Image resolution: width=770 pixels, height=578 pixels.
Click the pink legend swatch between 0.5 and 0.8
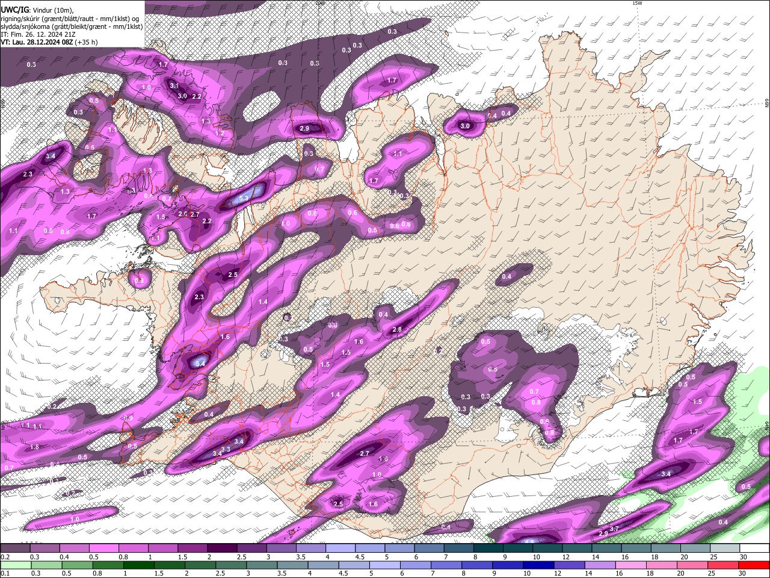click(103, 548)
